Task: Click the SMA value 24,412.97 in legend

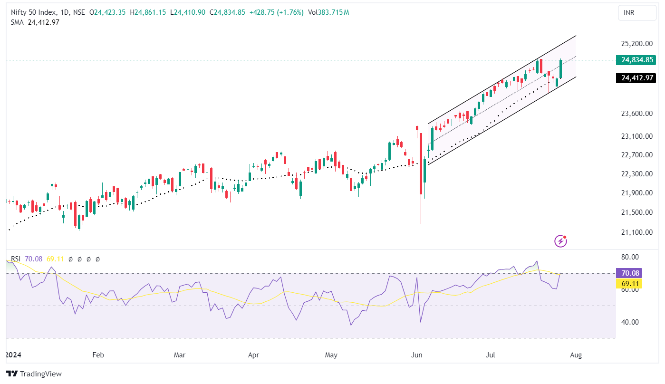Action: click(x=44, y=22)
